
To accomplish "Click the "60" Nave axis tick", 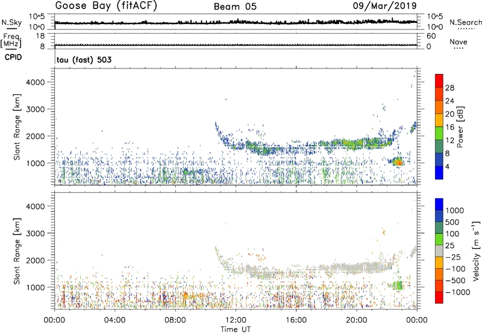I will point(431,36).
